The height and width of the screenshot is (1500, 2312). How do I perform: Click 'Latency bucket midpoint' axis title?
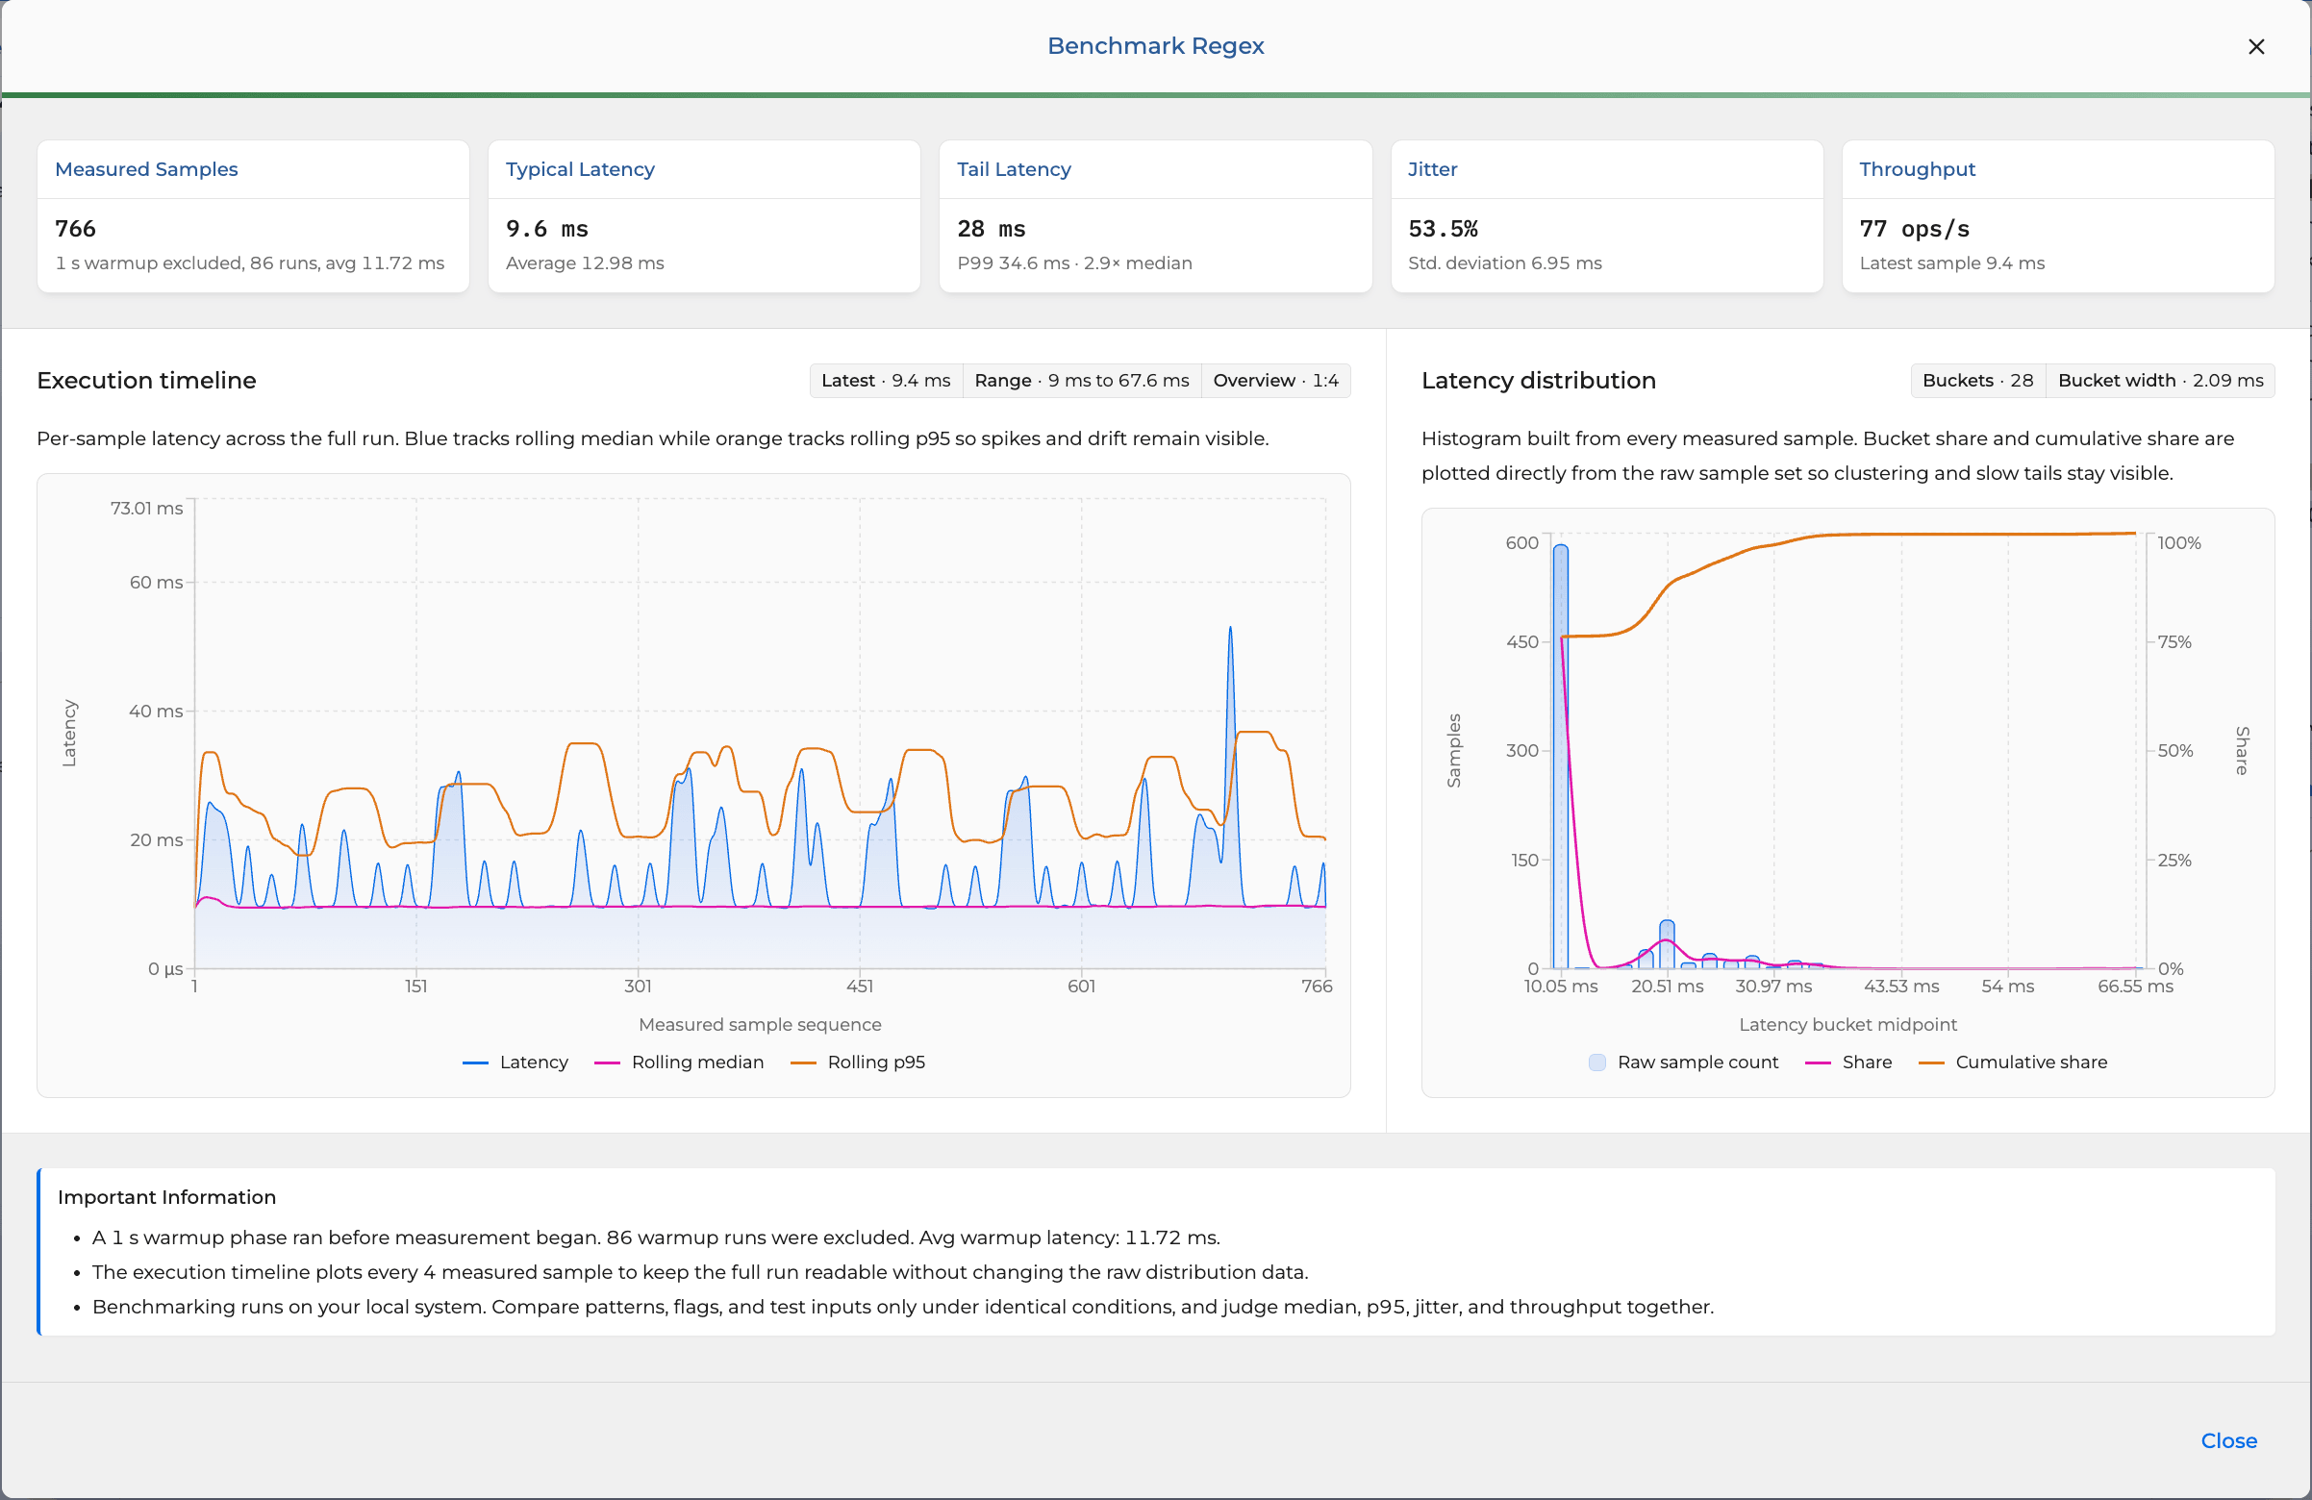point(1847,1025)
